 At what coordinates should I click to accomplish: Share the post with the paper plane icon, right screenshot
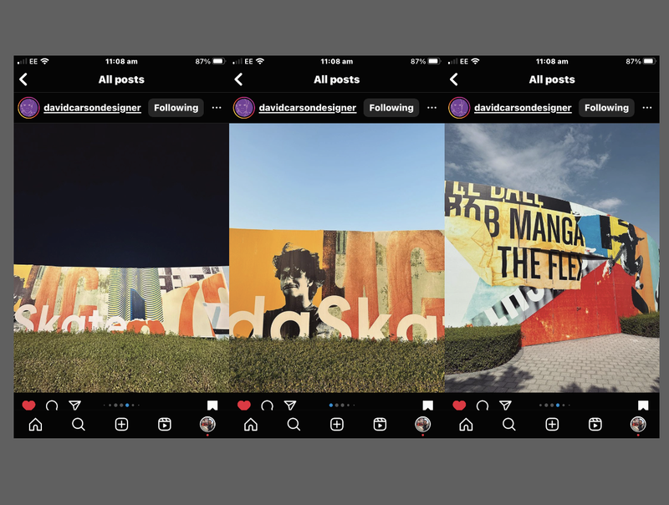click(505, 406)
